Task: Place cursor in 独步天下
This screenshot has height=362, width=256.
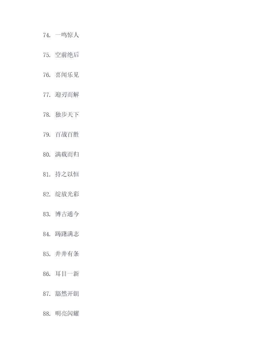Action: click(67, 115)
